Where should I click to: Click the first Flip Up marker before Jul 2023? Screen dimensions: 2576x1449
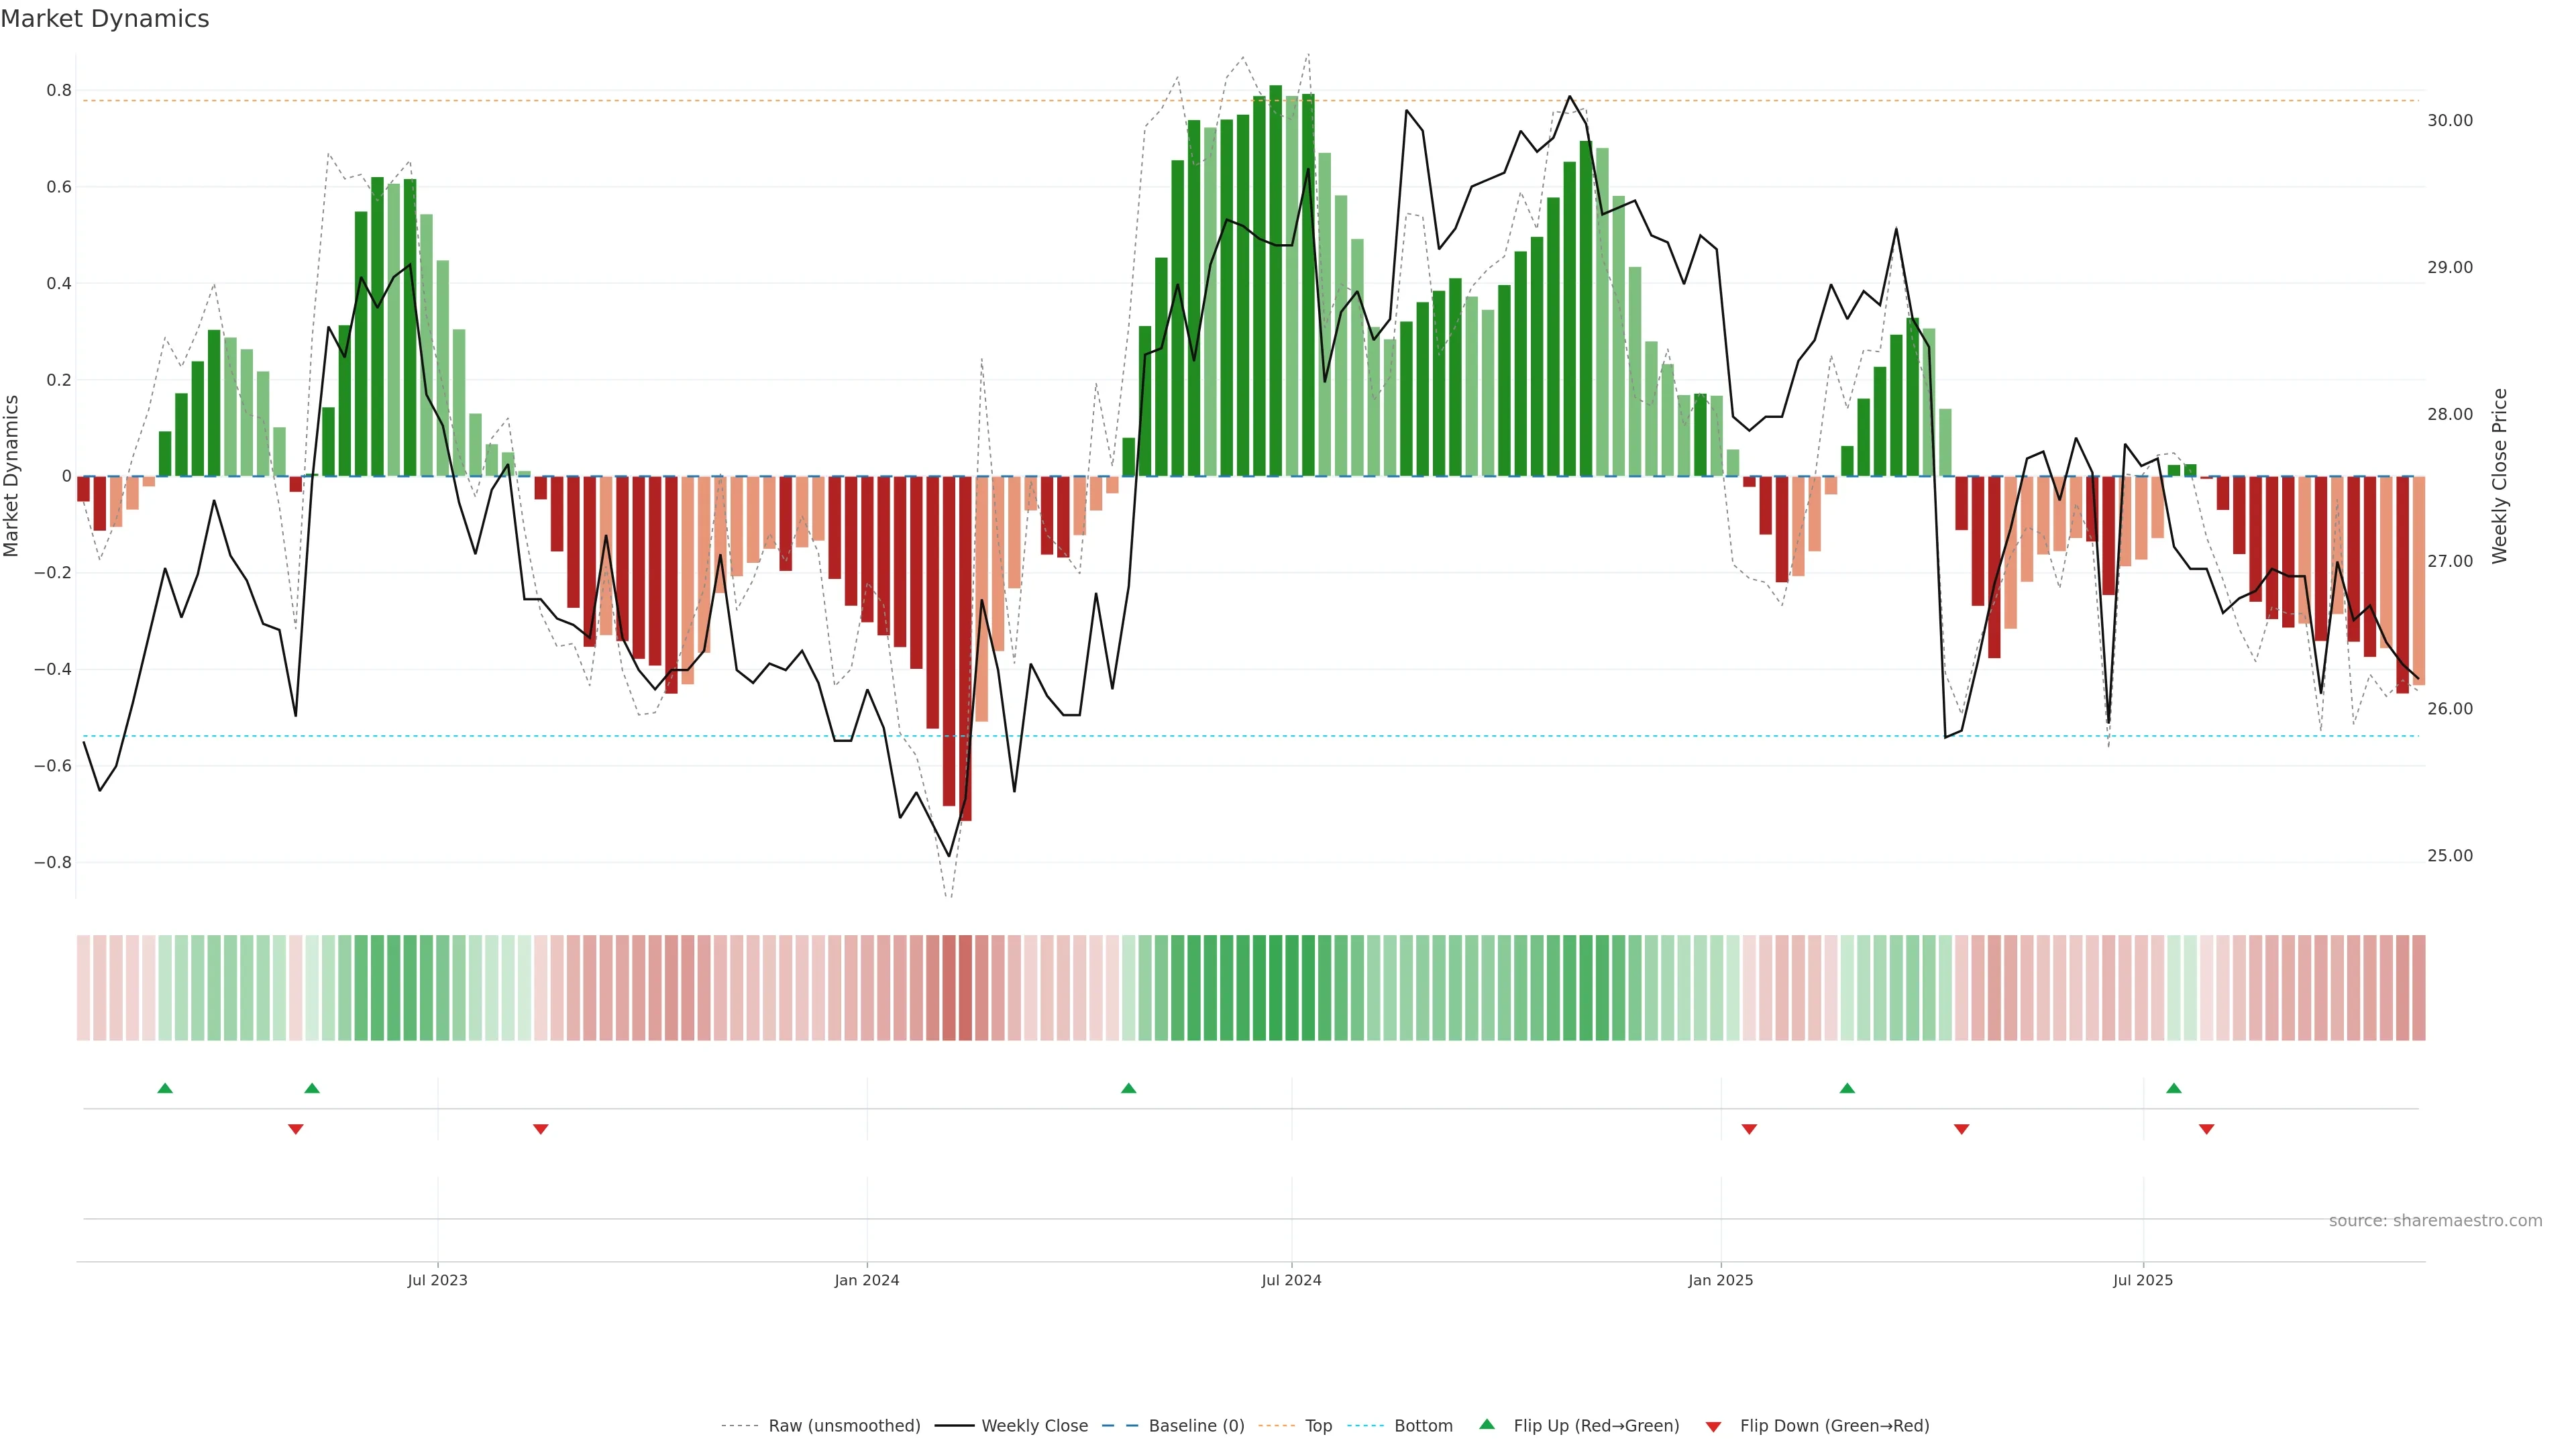click(165, 1088)
